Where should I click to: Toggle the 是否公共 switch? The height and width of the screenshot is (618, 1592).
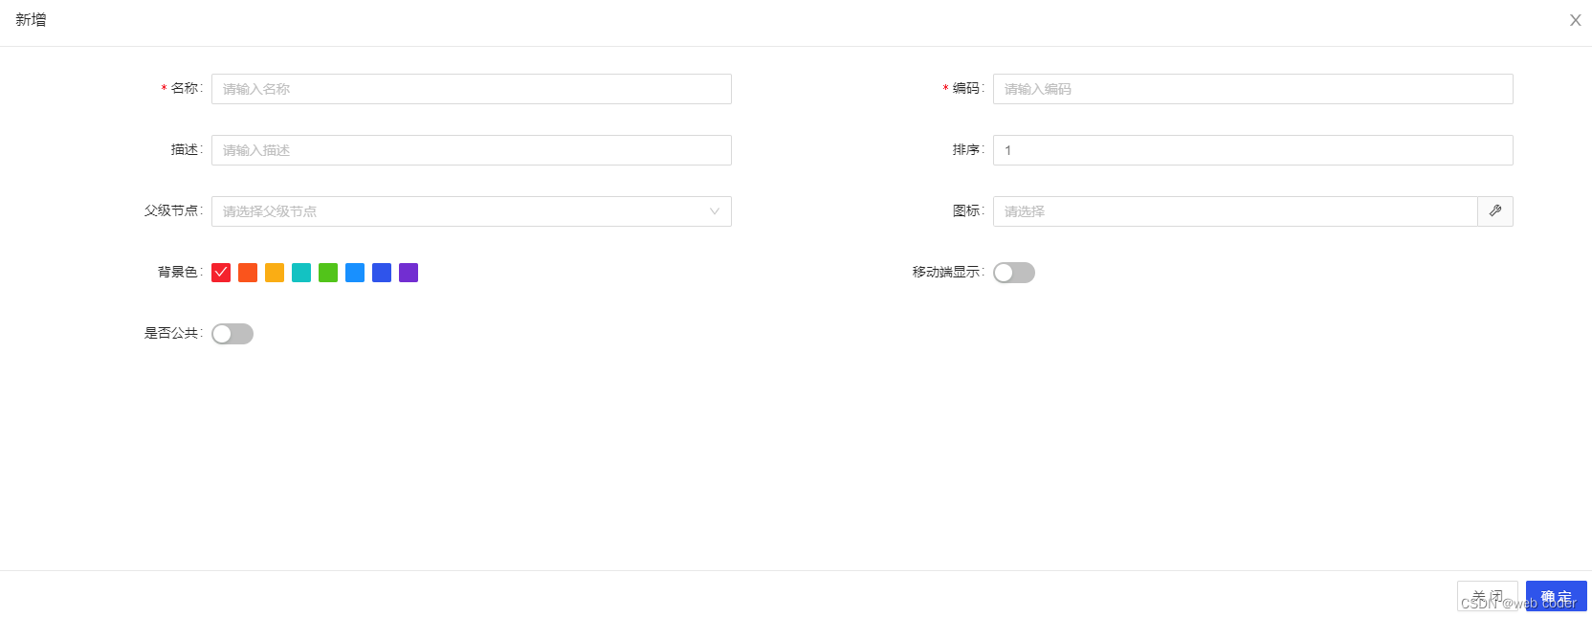232,334
